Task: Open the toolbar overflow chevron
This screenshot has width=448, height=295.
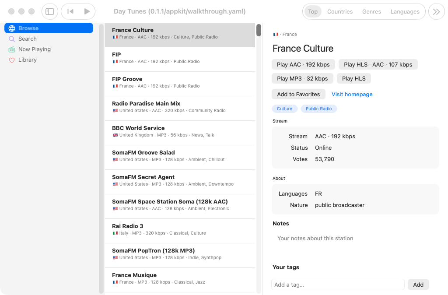Action: tap(436, 11)
